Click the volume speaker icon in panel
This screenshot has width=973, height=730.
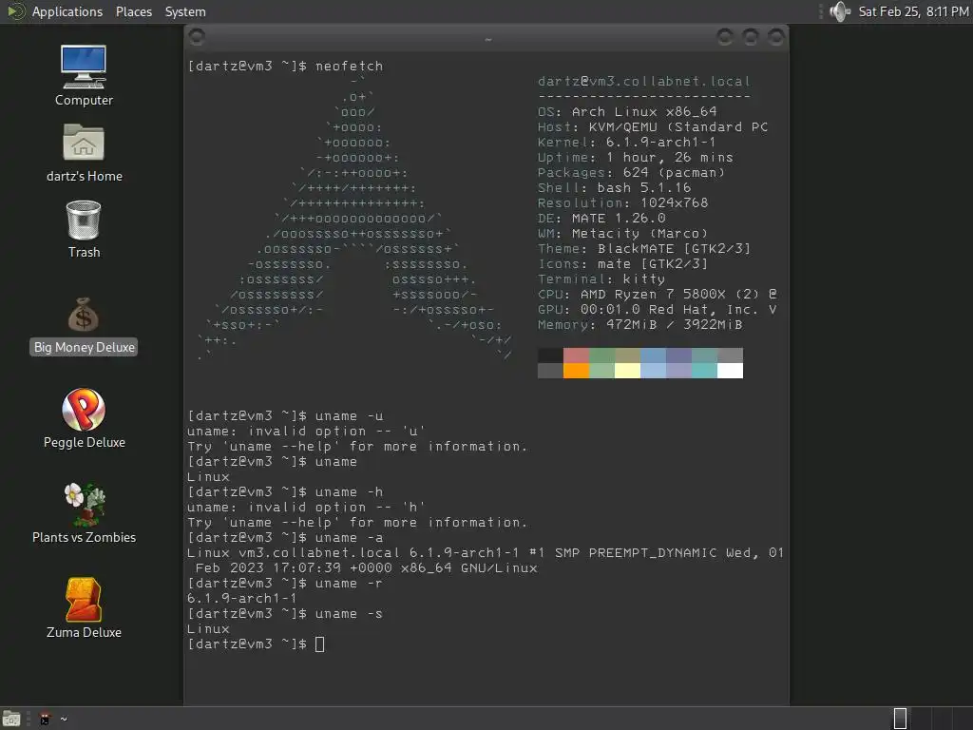[840, 11]
